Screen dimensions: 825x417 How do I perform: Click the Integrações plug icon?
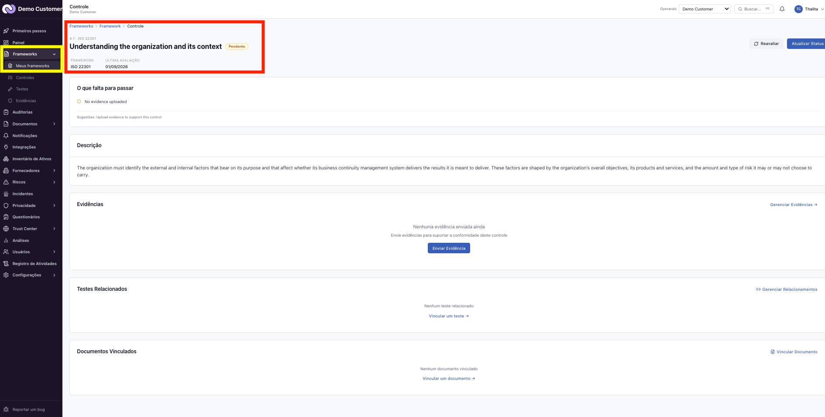coord(6,147)
